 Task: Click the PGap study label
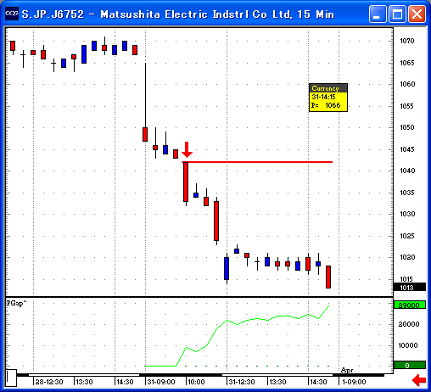point(16,303)
